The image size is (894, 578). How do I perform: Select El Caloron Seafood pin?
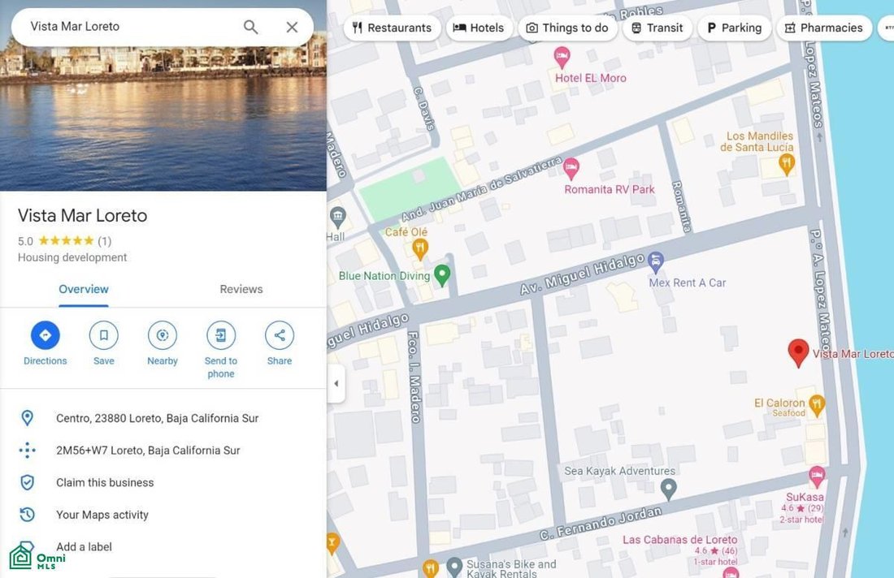pyautogui.click(x=817, y=405)
